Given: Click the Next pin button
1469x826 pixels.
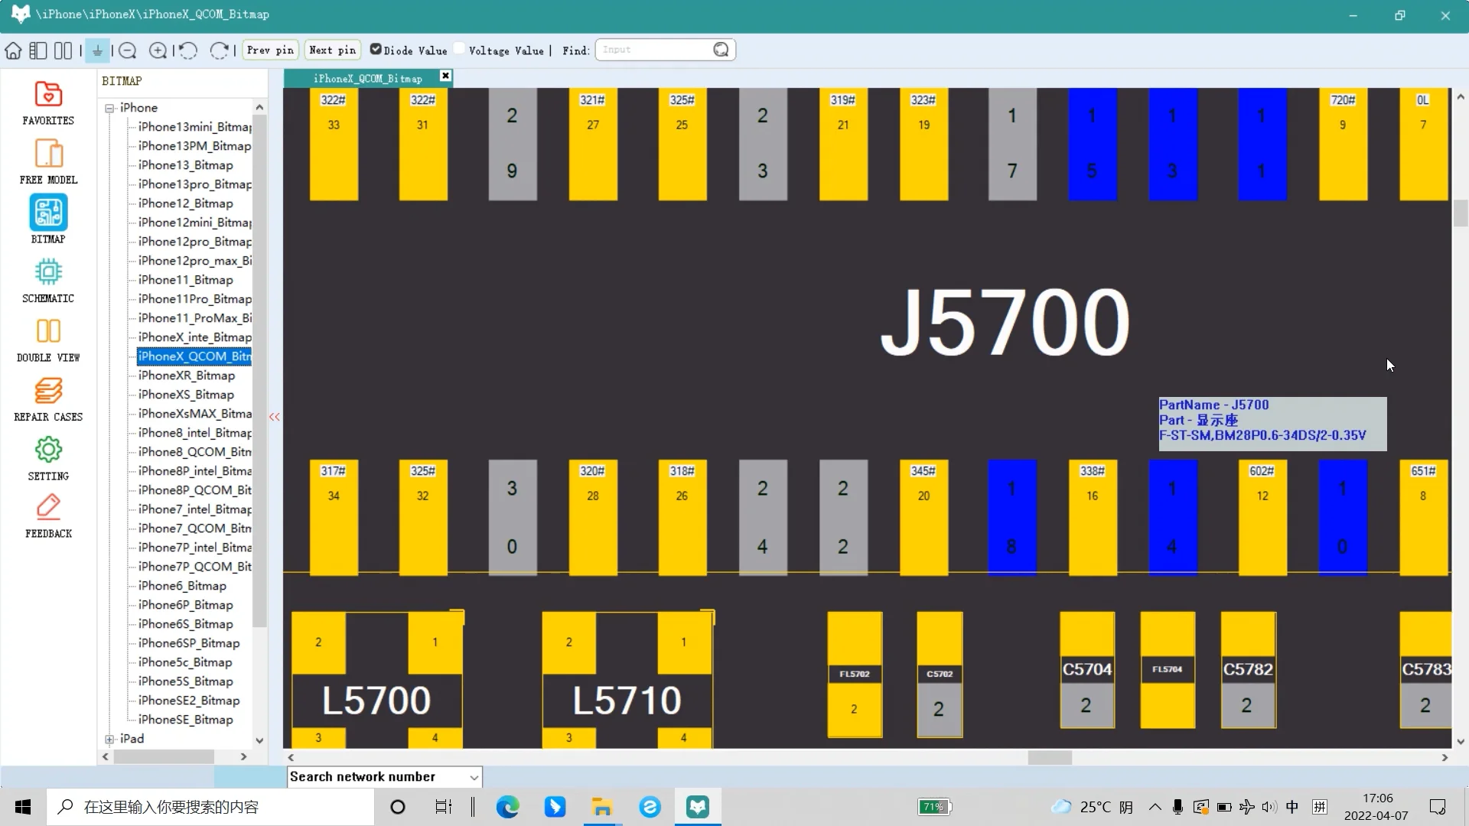Looking at the screenshot, I should coord(332,50).
